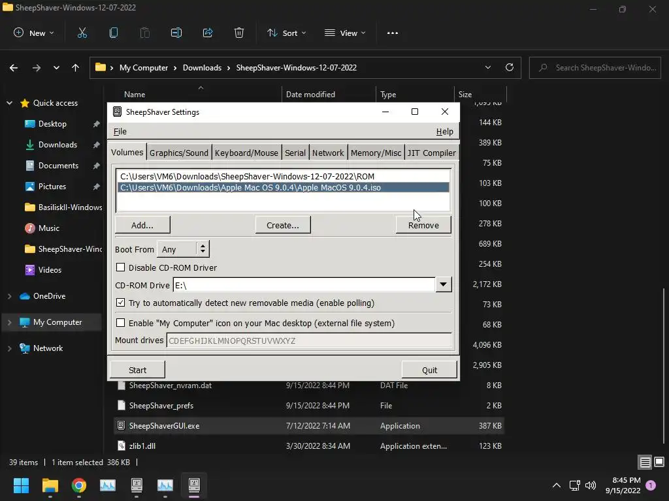Enable My Computer icon on Mac desktop

pos(121,322)
